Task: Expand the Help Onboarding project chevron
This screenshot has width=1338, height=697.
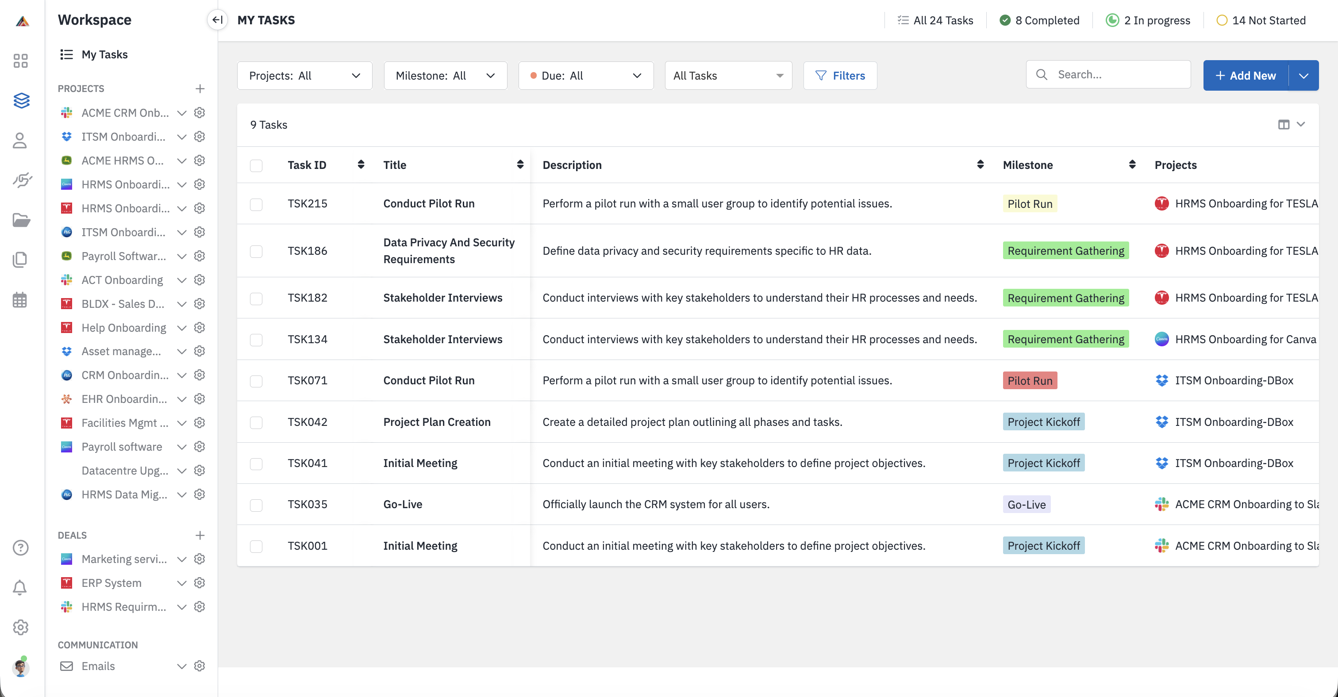Action: 181,328
